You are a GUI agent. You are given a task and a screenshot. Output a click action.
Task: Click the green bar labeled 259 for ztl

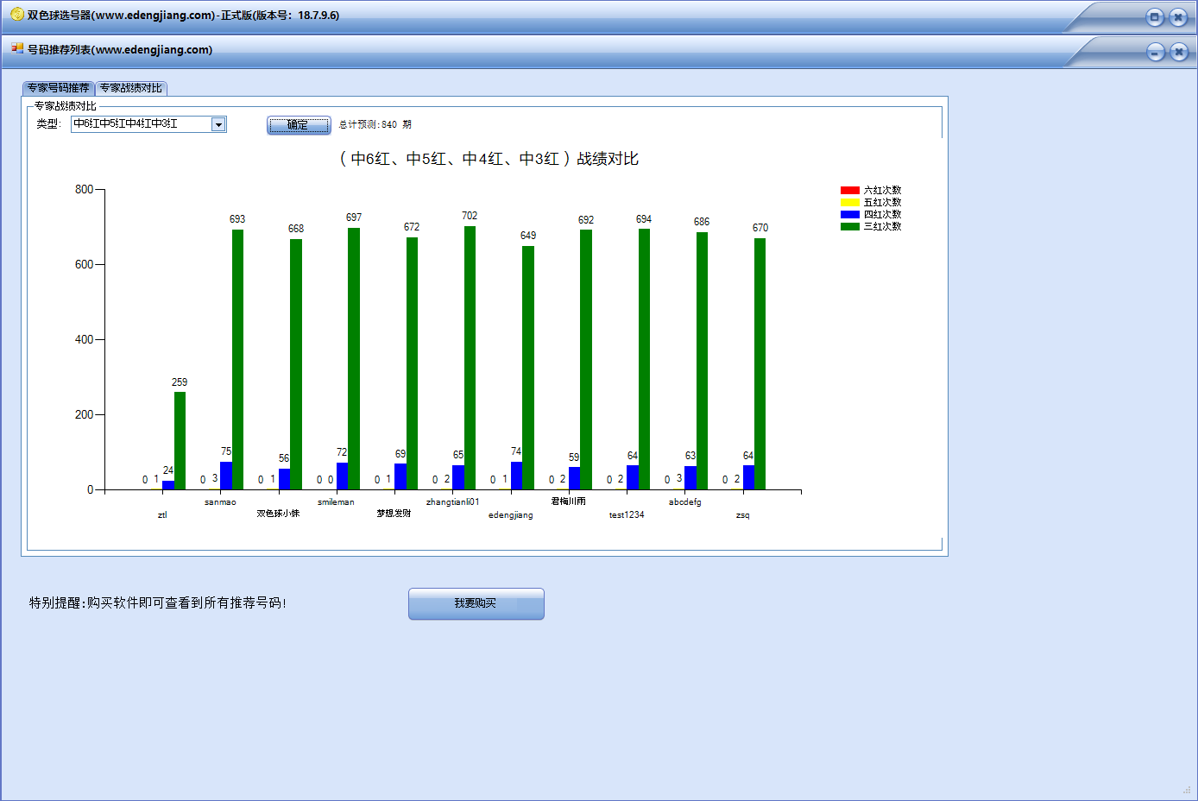(180, 440)
